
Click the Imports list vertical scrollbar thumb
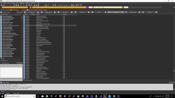point(174,71)
